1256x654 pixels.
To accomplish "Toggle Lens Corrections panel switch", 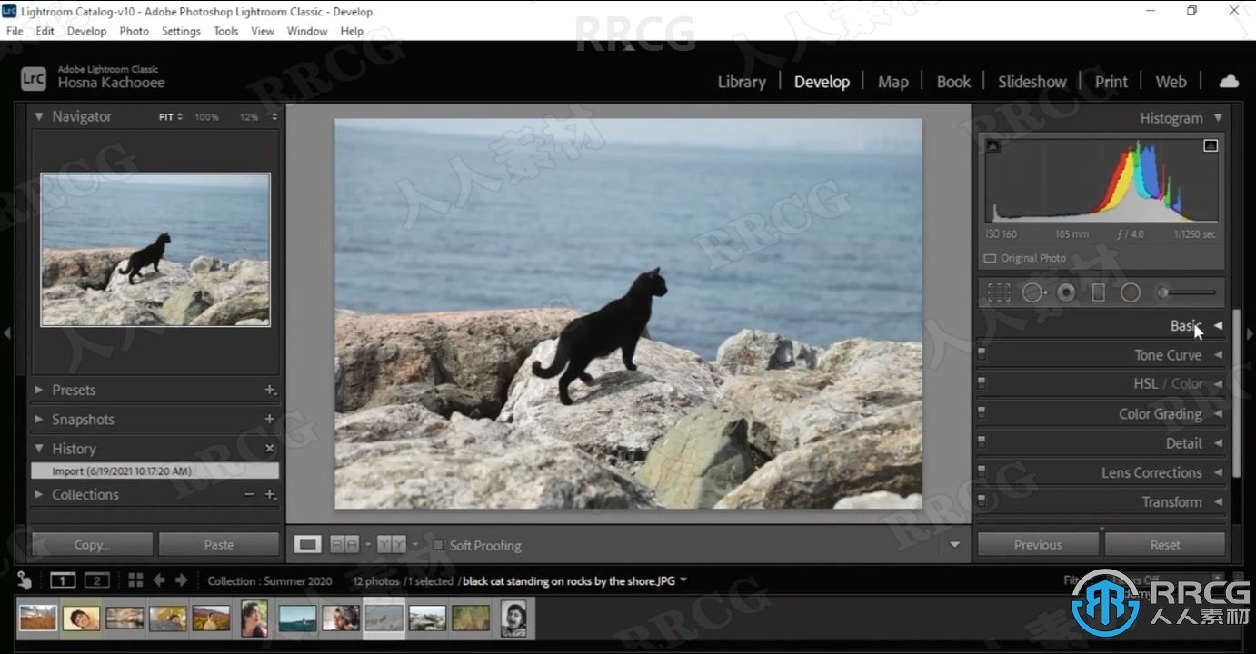I will point(982,472).
